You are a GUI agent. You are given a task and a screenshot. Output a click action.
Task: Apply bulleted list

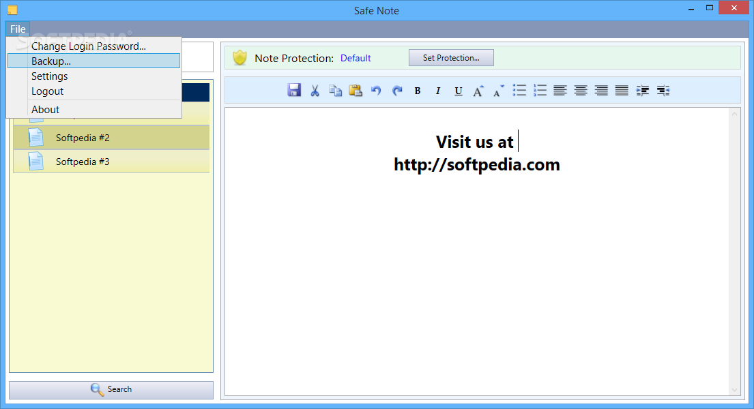[x=519, y=91]
